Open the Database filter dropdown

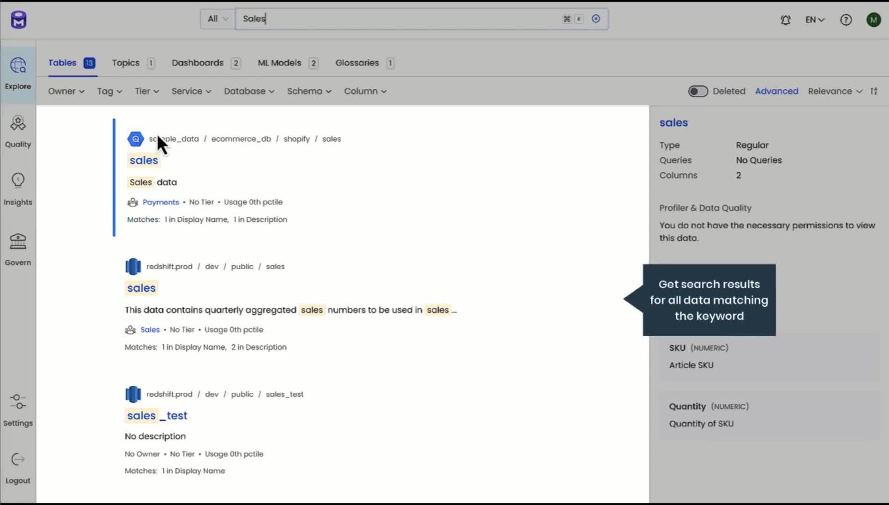click(249, 91)
